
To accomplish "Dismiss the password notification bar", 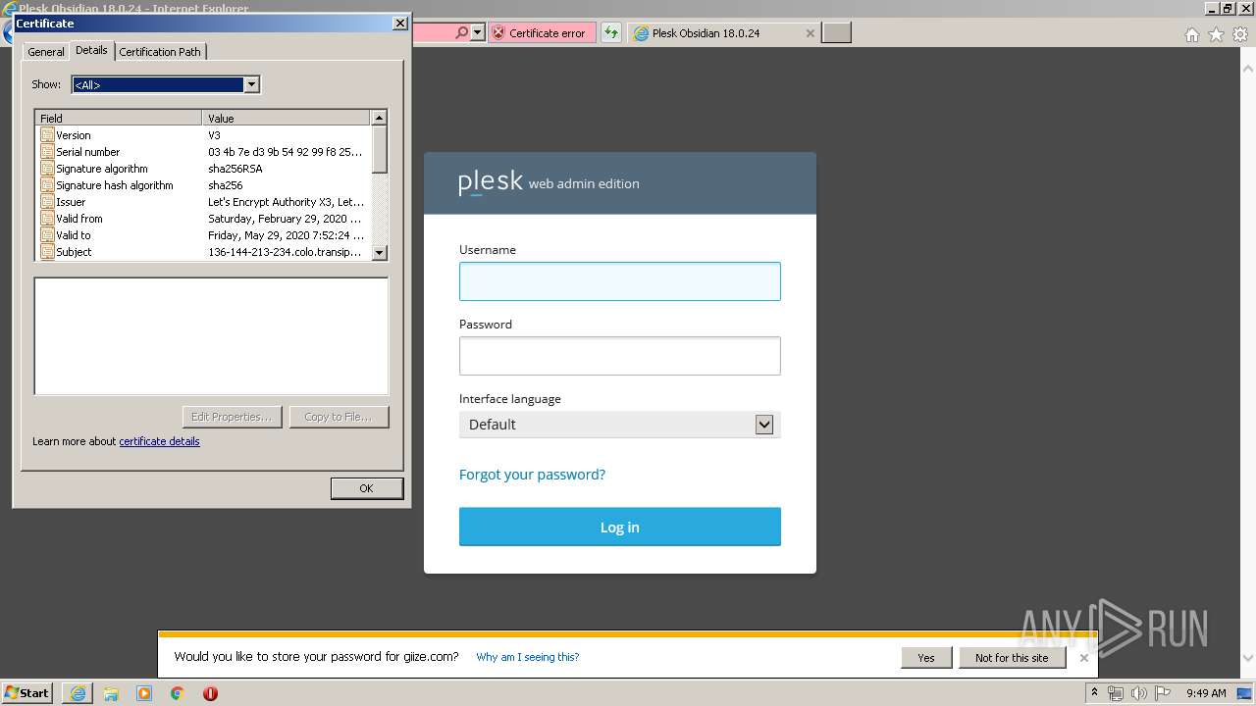I will click(x=1084, y=658).
